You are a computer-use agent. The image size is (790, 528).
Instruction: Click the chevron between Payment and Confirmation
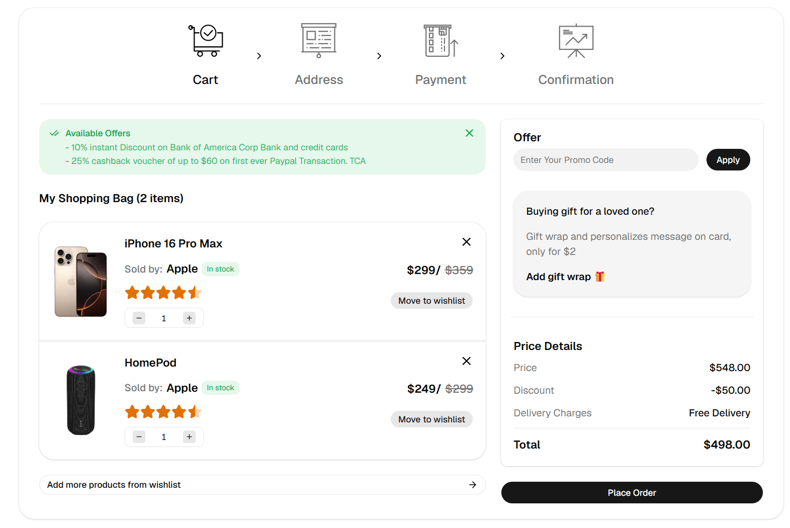[x=502, y=56]
